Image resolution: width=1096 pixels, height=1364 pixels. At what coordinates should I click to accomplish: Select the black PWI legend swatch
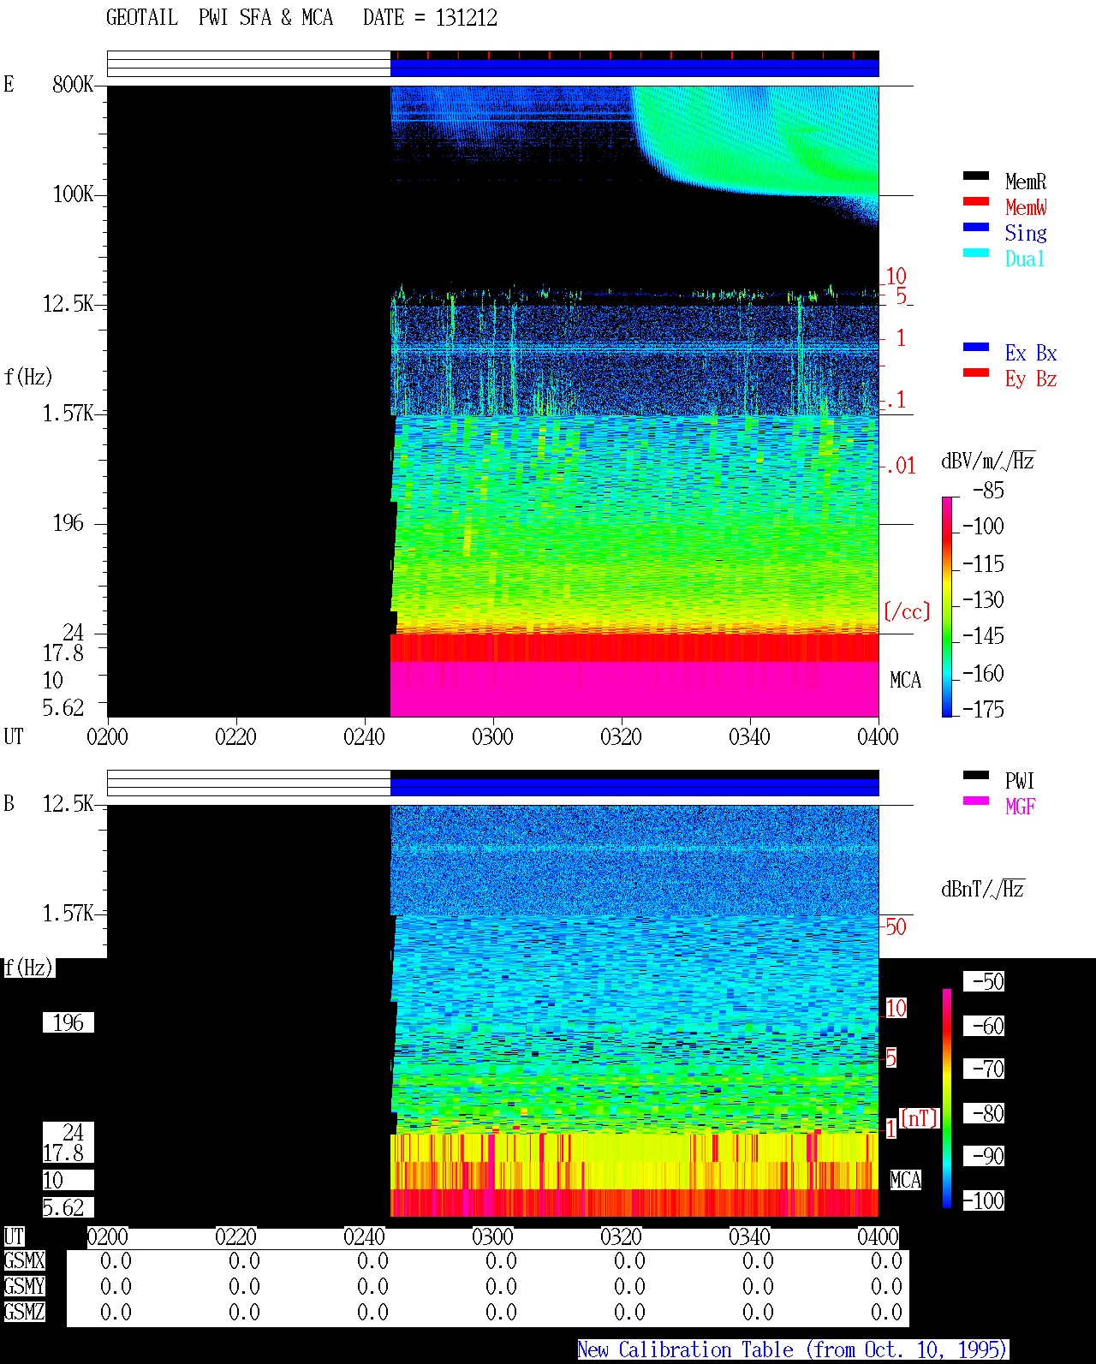(976, 776)
